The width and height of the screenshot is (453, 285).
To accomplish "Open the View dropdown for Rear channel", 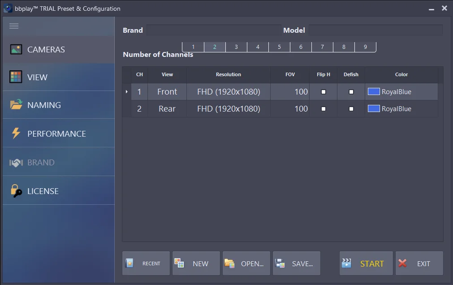I will [x=167, y=109].
